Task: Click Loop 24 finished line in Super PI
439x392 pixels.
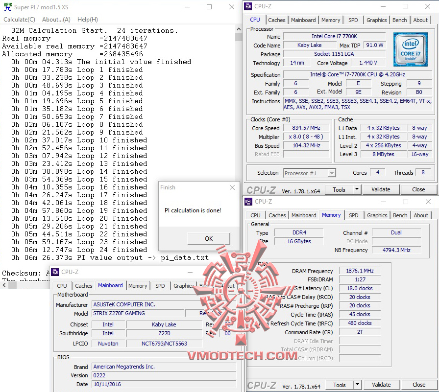Action: click(79, 250)
